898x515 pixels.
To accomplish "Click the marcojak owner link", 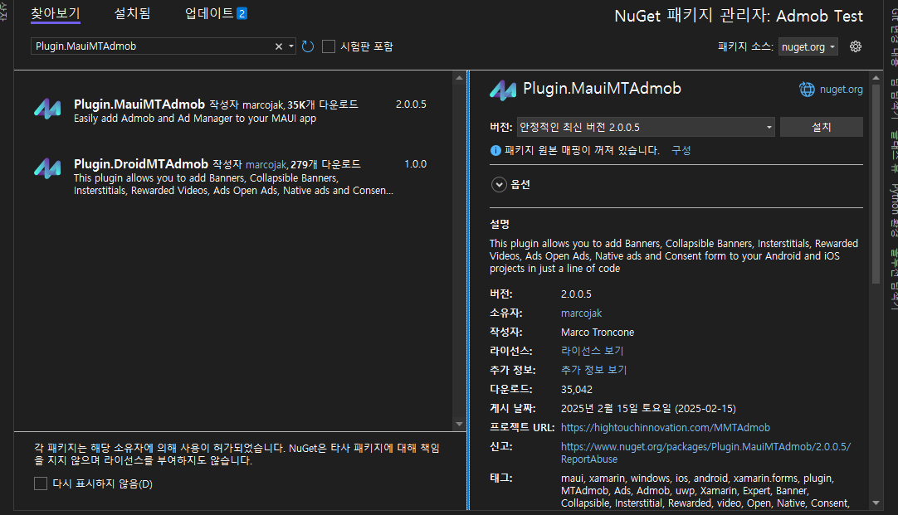I will point(582,312).
